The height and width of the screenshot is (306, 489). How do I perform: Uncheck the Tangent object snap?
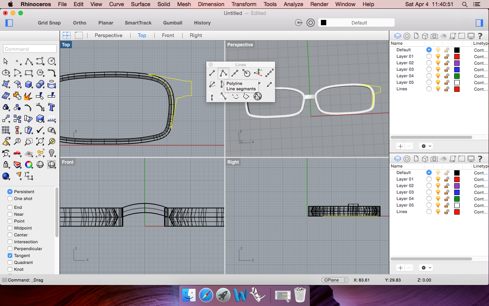point(10,256)
